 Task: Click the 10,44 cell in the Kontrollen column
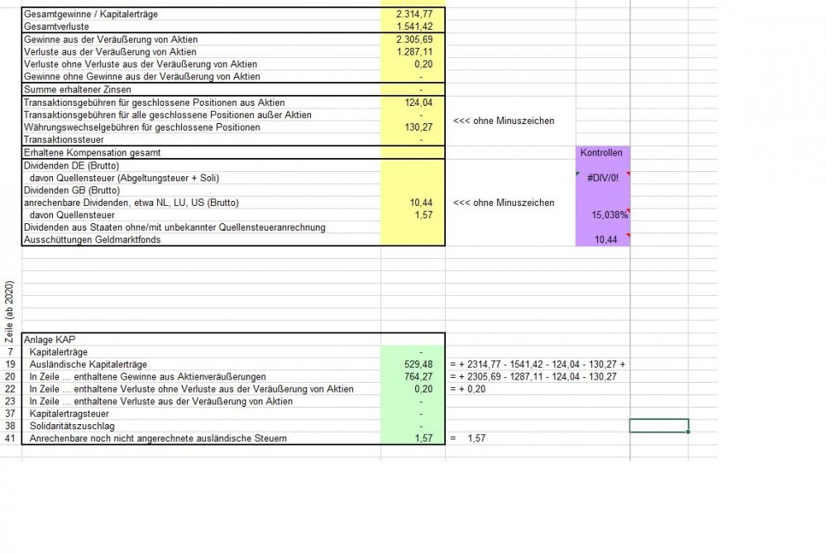pos(602,239)
